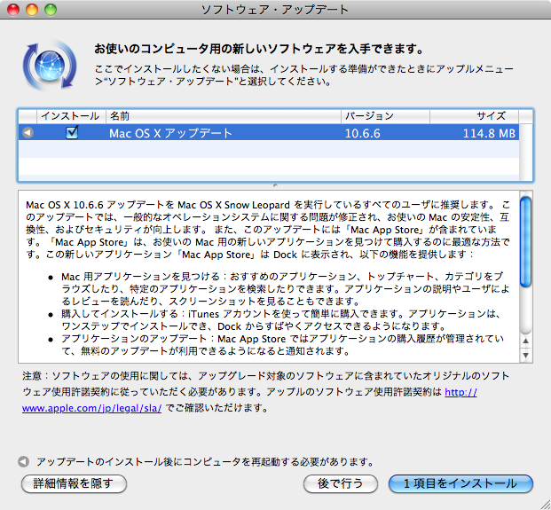Image resolution: width=551 pixels, height=510 pixels.
Task: Click the bullet starting アプリケーションのアップデート
Action: 282,344
